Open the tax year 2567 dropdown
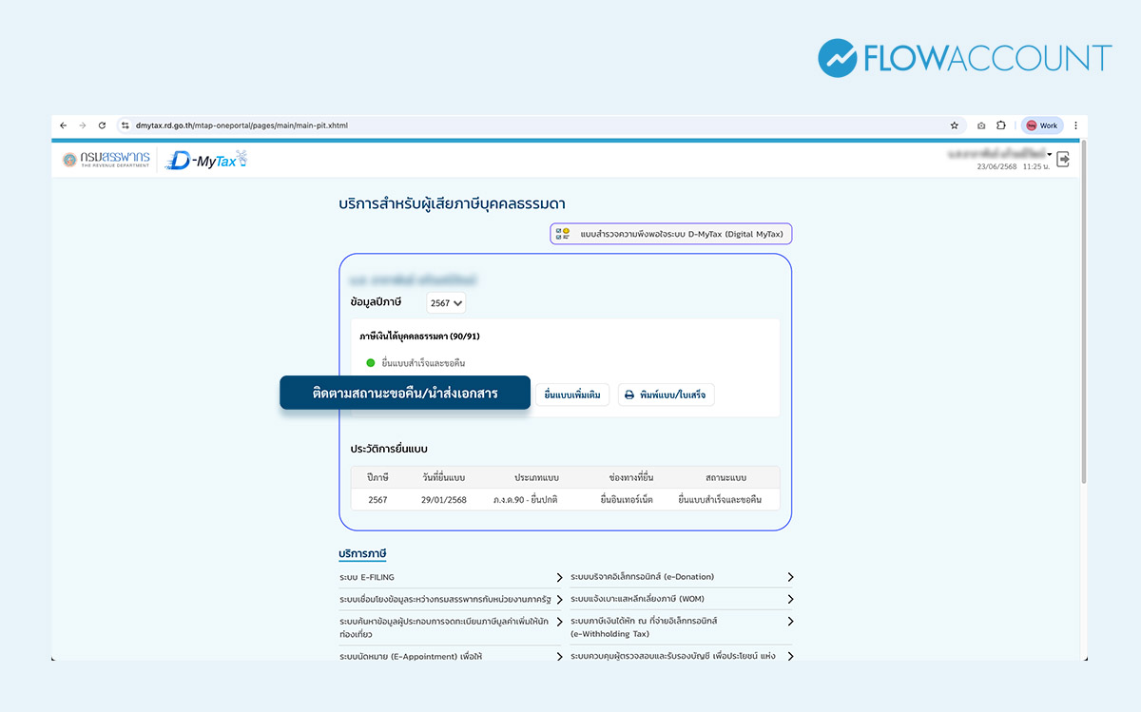1141x712 pixels. coord(446,303)
